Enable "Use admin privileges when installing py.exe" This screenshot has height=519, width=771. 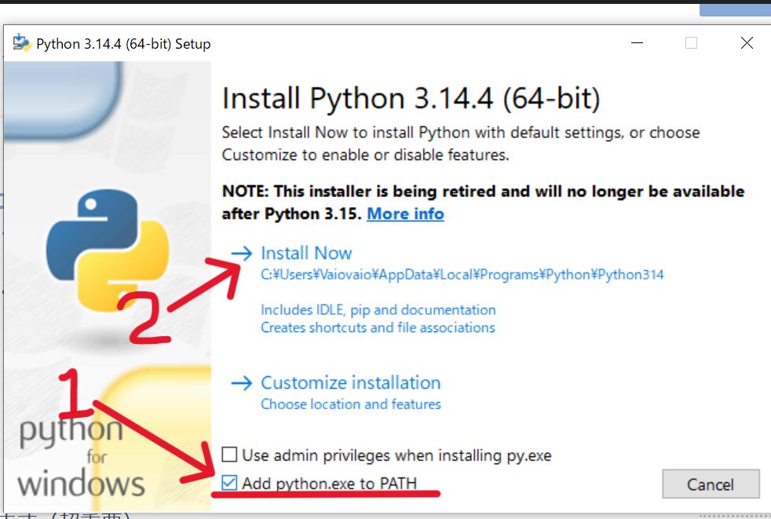point(229,455)
